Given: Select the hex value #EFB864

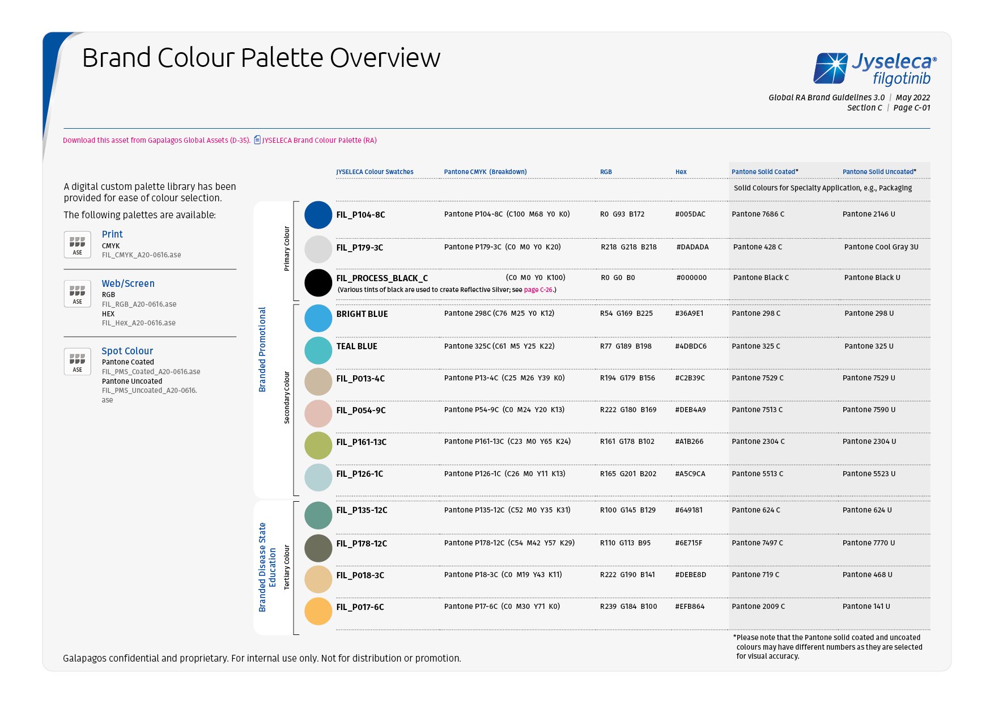Looking at the screenshot, I should click(x=690, y=607).
